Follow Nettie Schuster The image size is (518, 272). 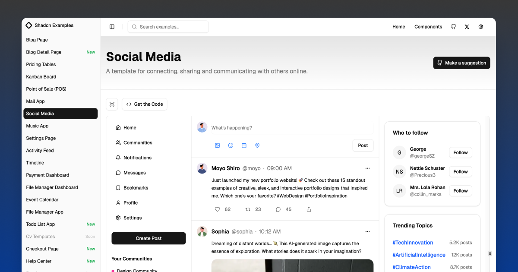(460, 171)
